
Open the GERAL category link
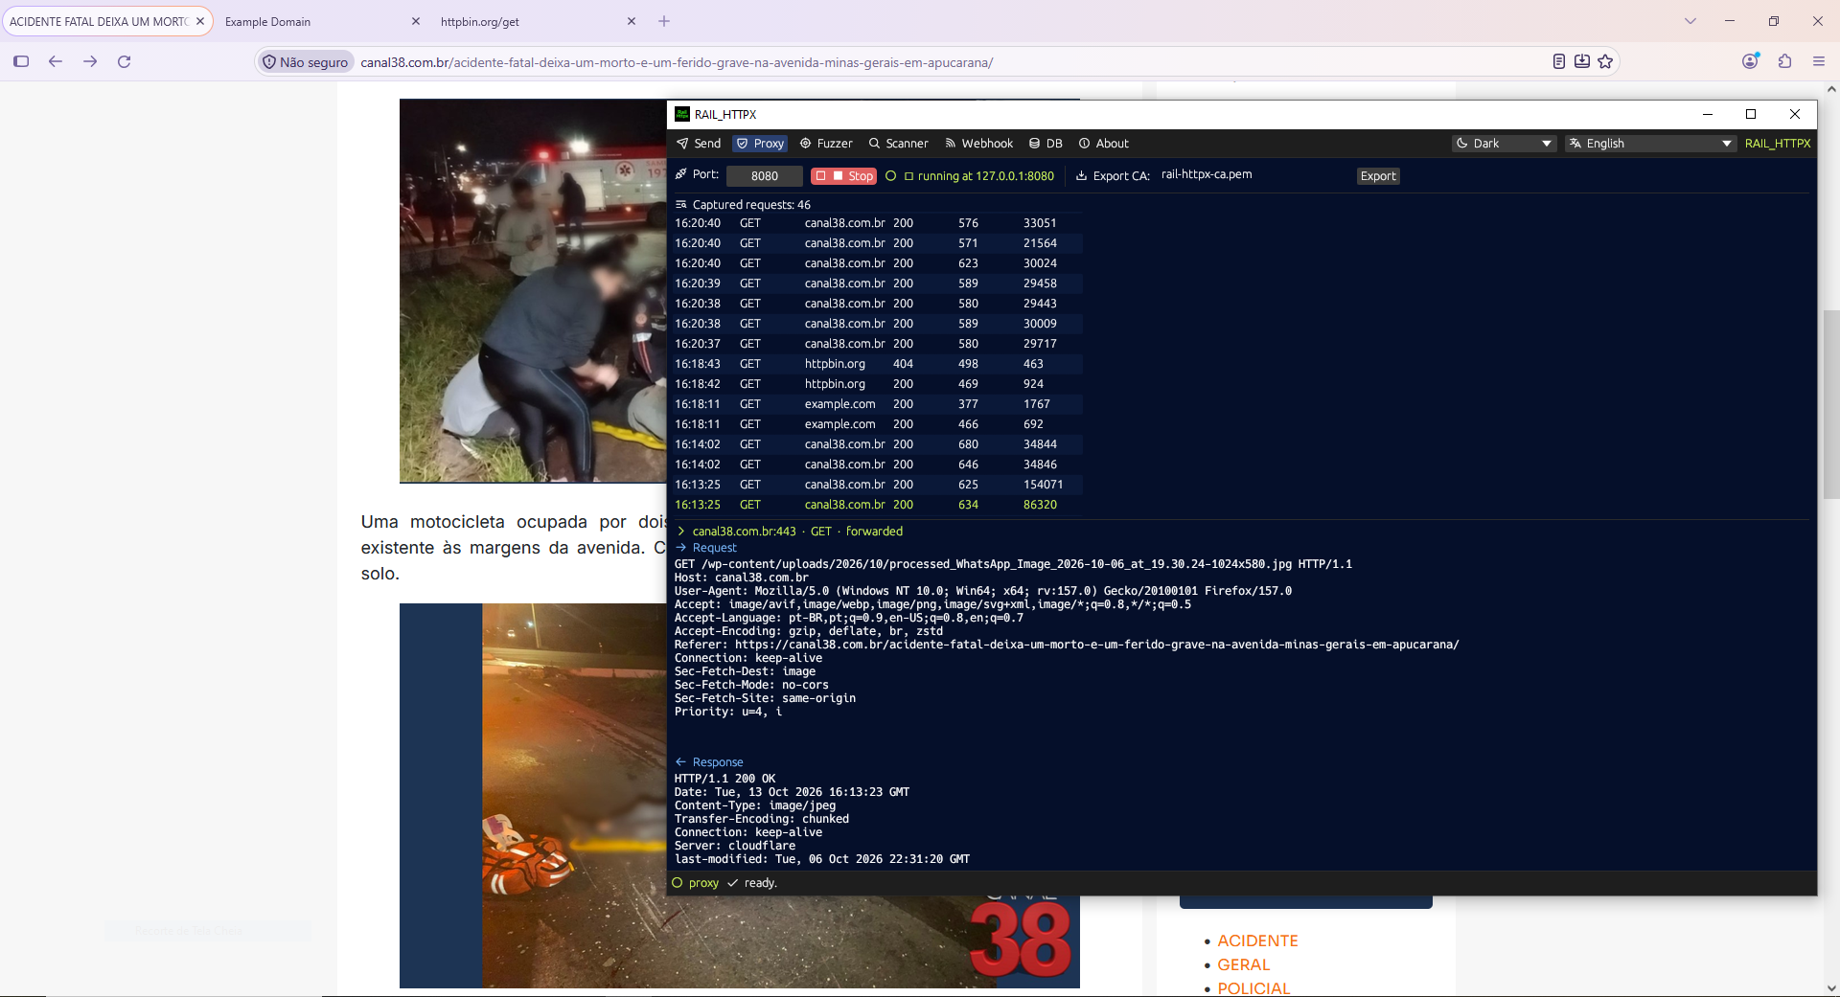point(1244,965)
